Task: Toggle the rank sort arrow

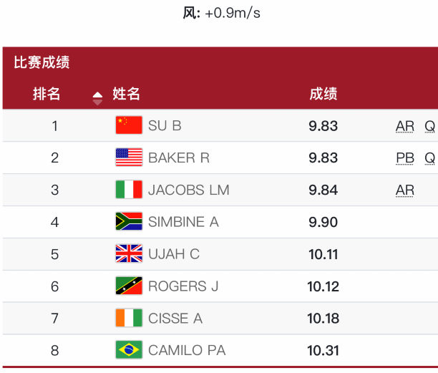Action: coord(97,98)
